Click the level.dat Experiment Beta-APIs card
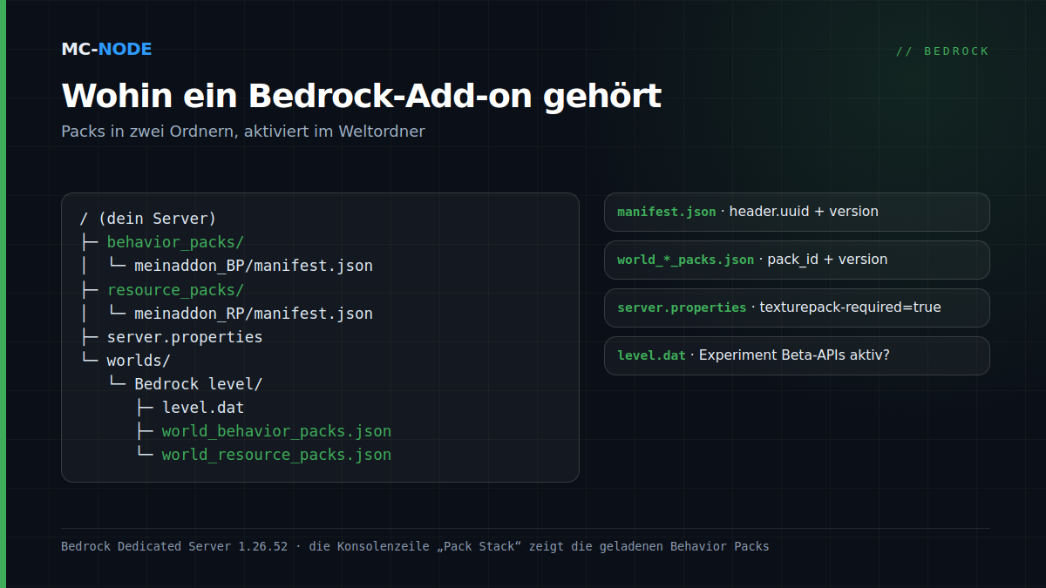 [x=797, y=355]
